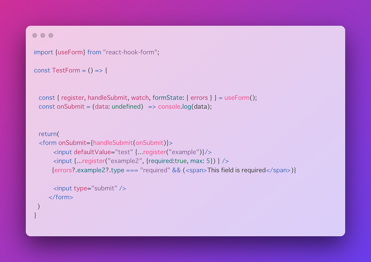
Task: Click the example register string literal
Action: pos(184,152)
